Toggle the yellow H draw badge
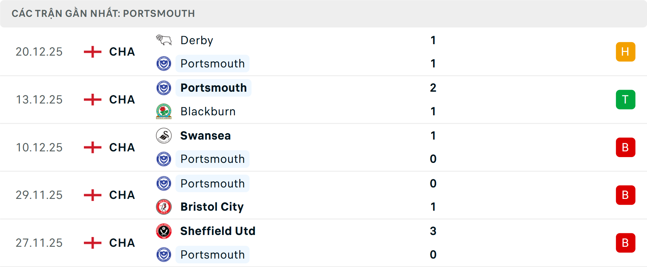Image resolution: width=647 pixels, height=267 pixels. tap(626, 52)
